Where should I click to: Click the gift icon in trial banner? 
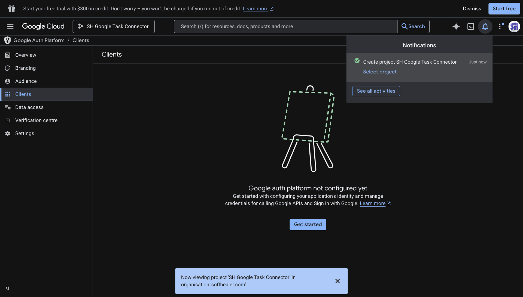tap(11, 9)
